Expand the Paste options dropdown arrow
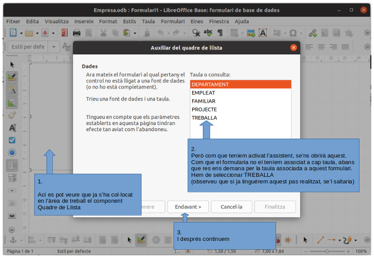The image size is (374, 258). click(135, 33)
